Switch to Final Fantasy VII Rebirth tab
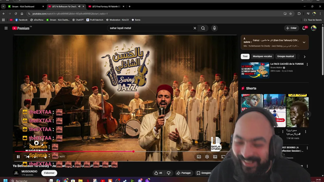Screen dimensions: 324x182 (x=106, y=6)
